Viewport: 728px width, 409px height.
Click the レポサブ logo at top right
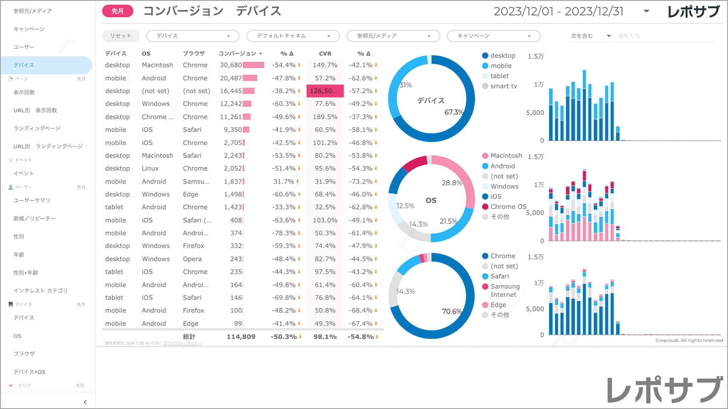(x=693, y=11)
